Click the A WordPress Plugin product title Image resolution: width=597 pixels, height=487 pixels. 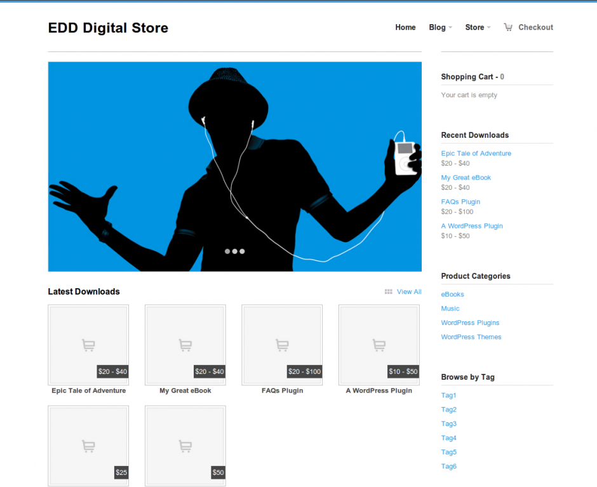(x=379, y=390)
